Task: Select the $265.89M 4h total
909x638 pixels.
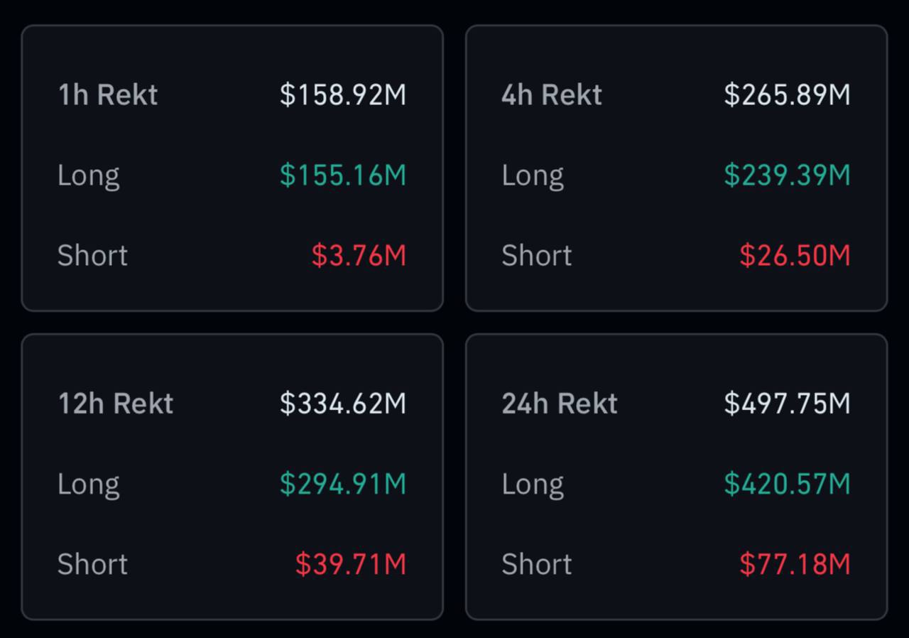Action: tap(787, 95)
